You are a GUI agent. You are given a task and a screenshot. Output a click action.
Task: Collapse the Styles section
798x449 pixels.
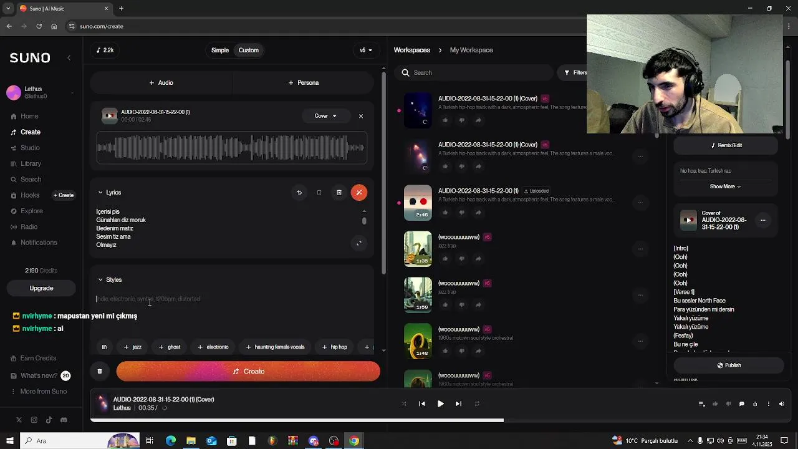[x=110, y=280]
